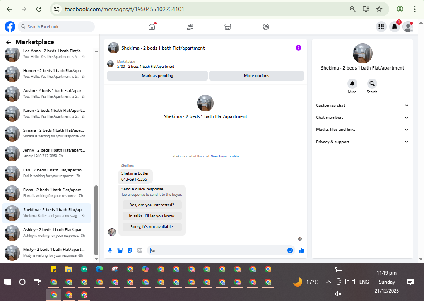Open the Elana conversation
Screen dimensions: 424x301
[x=47, y=193]
